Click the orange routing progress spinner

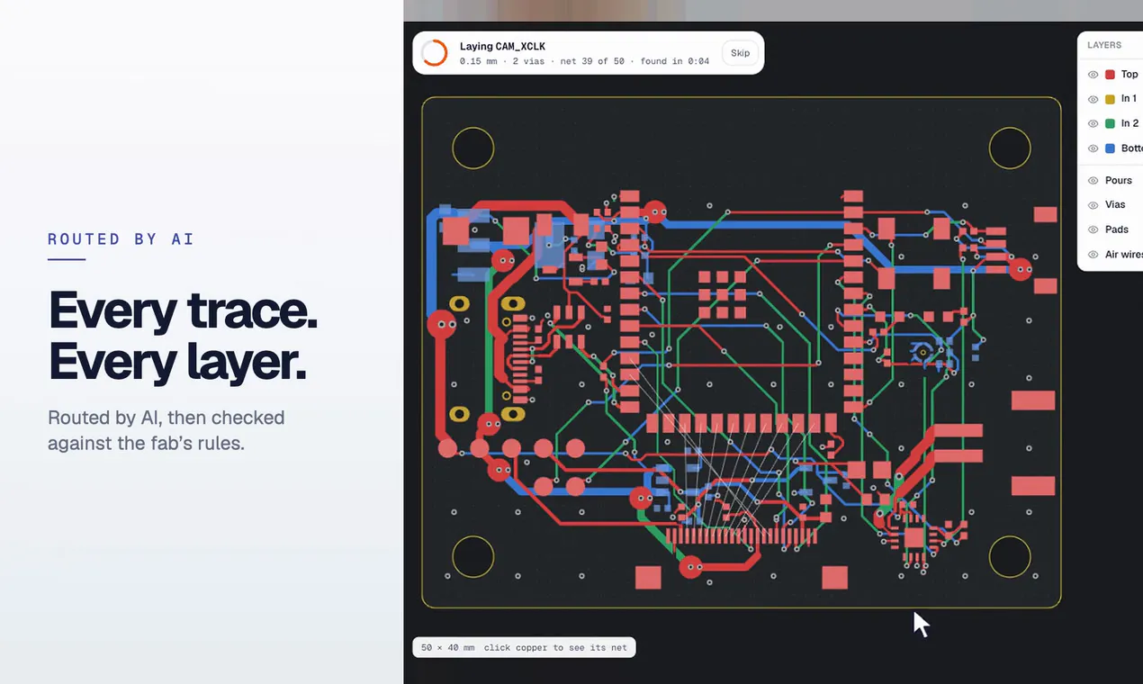point(434,53)
